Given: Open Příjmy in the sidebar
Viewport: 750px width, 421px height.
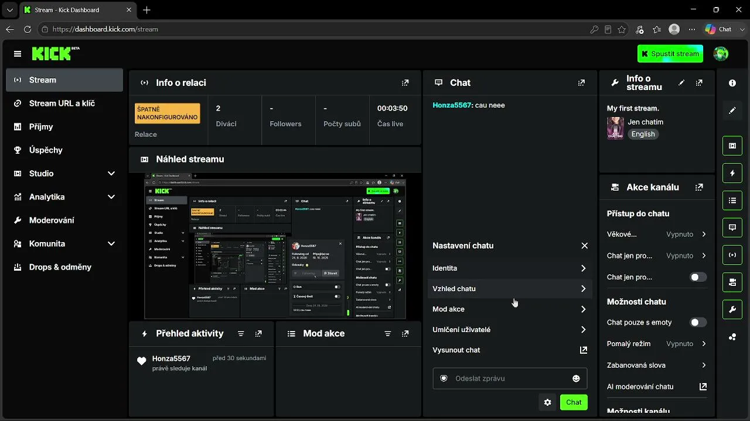Looking at the screenshot, I should point(64,127).
